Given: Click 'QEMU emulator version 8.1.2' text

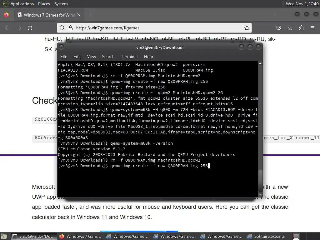Looking at the screenshot, I should [x=92, y=149].
